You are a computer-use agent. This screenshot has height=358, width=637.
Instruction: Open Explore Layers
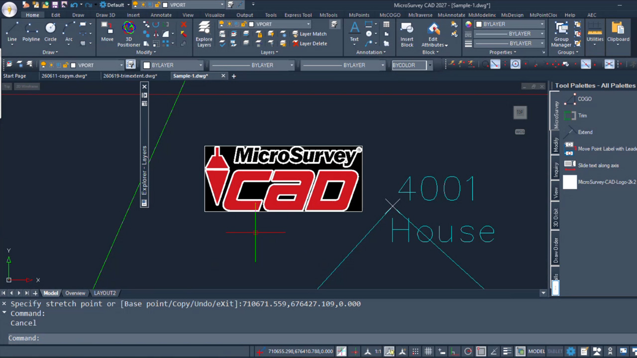tap(204, 34)
